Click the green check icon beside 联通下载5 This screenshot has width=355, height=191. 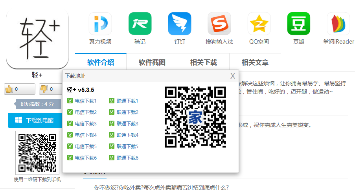(x=112, y=147)
